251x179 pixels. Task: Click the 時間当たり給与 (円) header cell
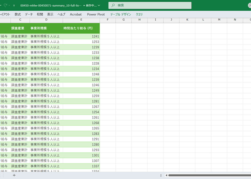pos(81,28)
